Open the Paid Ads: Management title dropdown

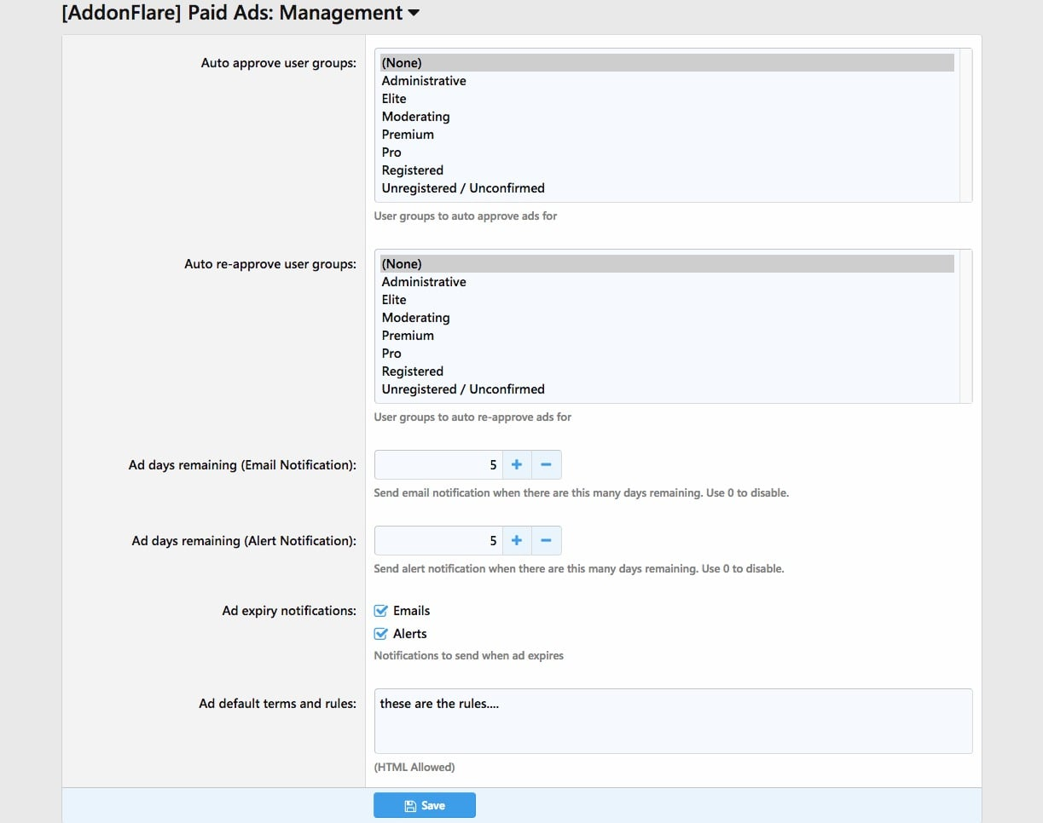click(x=414, y=14)
